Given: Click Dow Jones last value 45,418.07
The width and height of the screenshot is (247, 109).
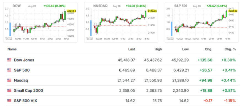Looking at the screenshot, I should click(126, 60).
